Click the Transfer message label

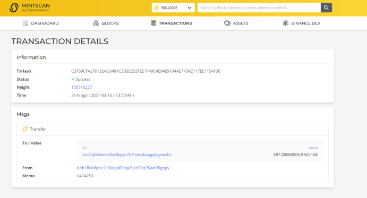tap(38, 129)
